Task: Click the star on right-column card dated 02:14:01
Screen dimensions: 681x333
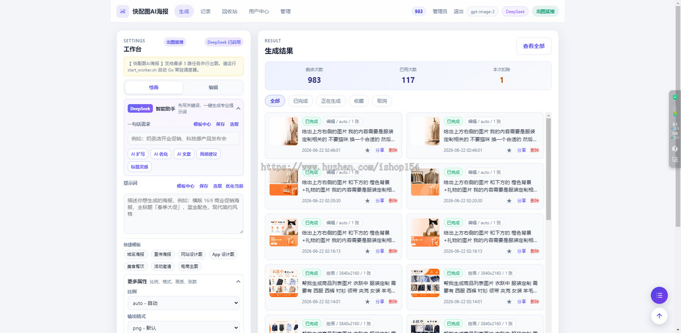Action: tap(509, 302)
